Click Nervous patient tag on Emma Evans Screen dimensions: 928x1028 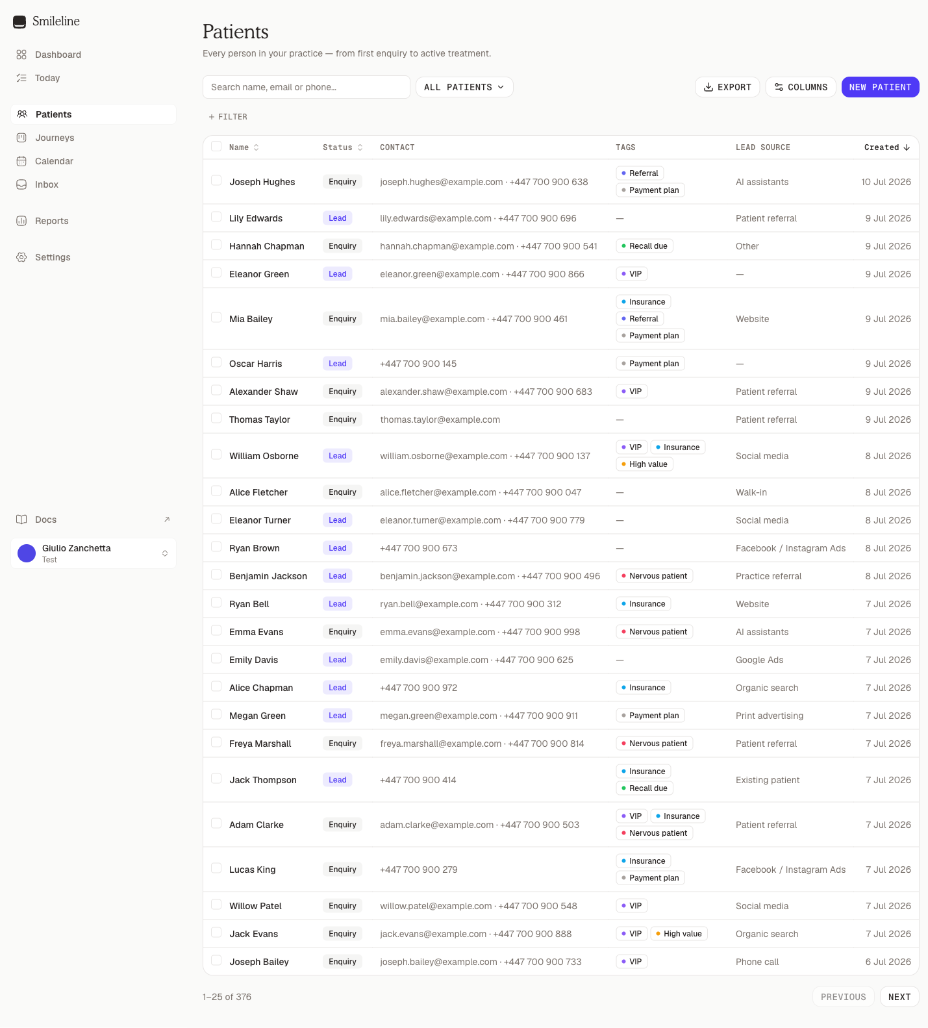(x=654, y=632)
